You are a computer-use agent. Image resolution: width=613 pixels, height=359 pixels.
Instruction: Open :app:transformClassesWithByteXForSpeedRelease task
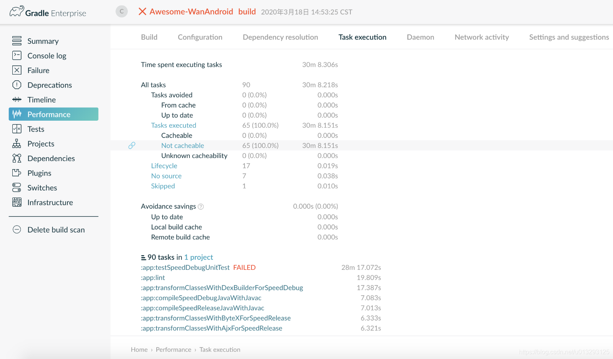click(216, 318)
